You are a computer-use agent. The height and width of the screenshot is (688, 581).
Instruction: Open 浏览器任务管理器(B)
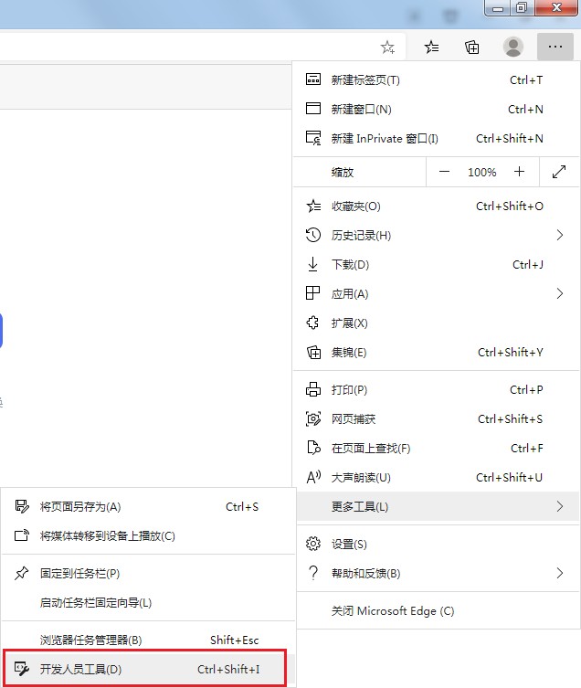pos(91,640)
